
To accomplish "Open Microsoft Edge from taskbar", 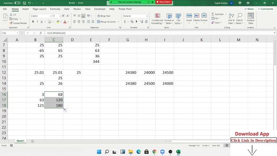I will pos(138,152).
